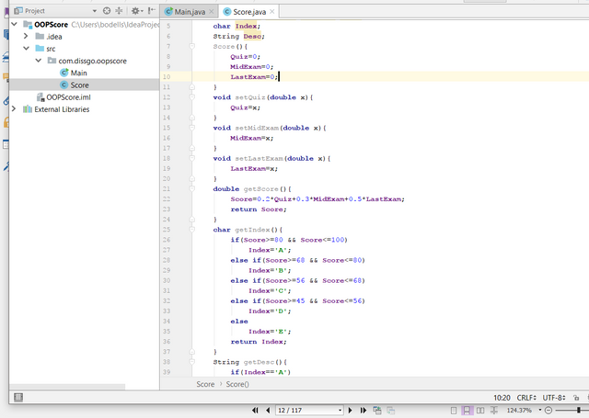Click greyed next view icon in viewer bar
Viewport: 589px width, 418px height.
(390, 411)
